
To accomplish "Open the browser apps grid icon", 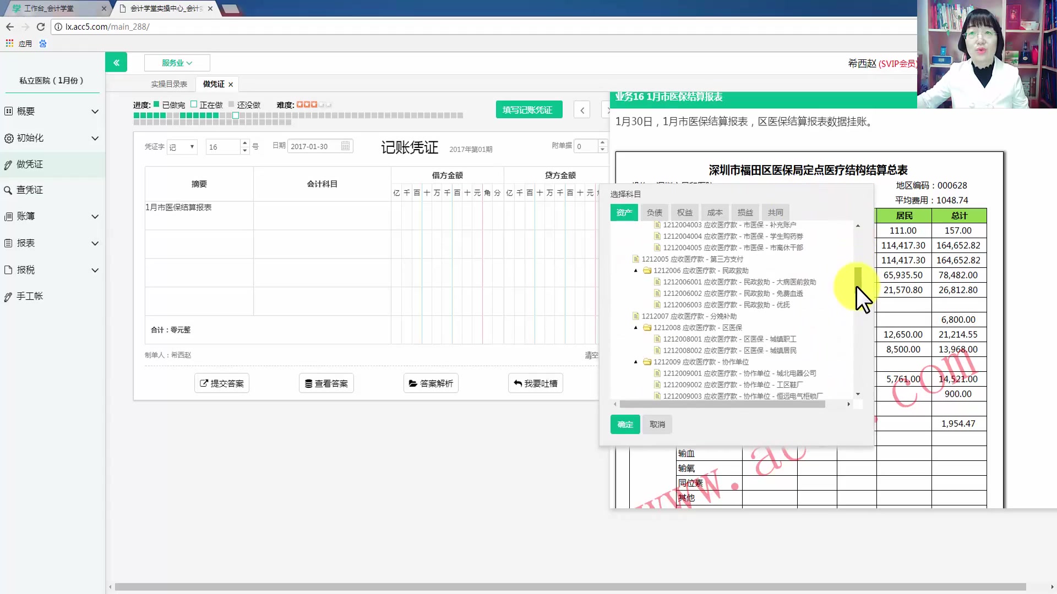I will pos(9,43).
